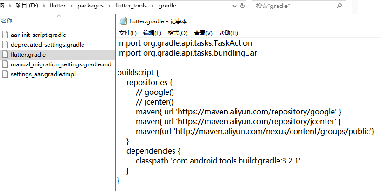Click the '// jcenter()' comment line
This screenshot has width=381, height=191.
point(154,102)
